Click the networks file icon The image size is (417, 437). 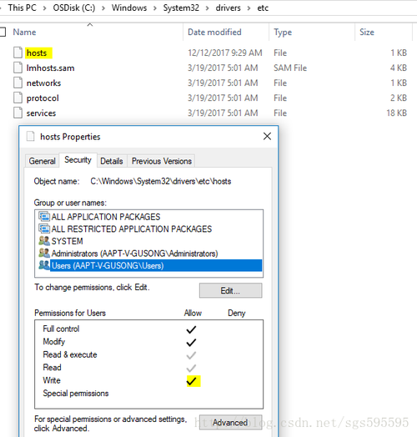[18, 83]
